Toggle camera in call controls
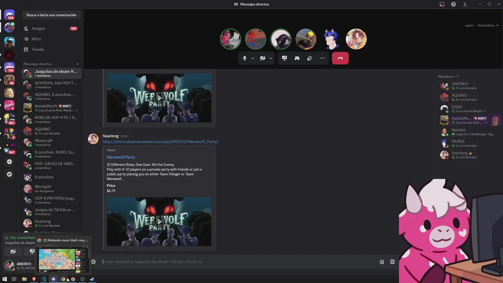This screenshot has height=283, width=503. point(263,58)
